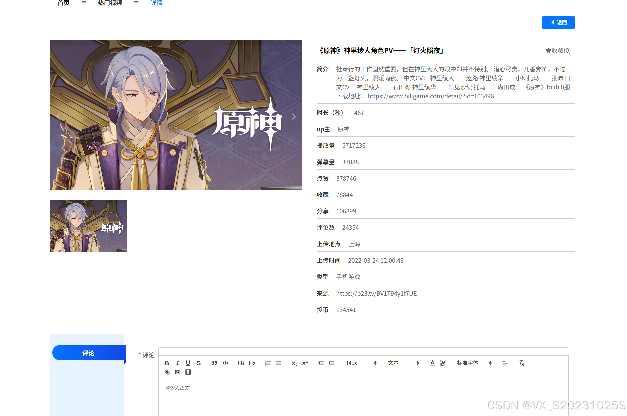This screenshot has width=627, height=416.
Task: Click the 返回 back button
Action: 558,22
